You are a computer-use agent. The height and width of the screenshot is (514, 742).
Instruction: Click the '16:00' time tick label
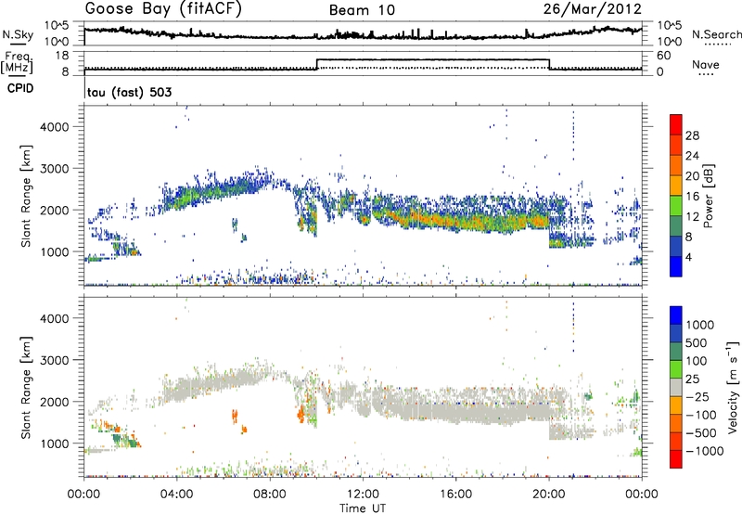point(455,495)
